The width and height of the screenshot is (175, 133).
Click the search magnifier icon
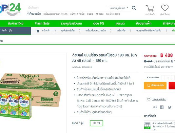(x=134, y=8)
